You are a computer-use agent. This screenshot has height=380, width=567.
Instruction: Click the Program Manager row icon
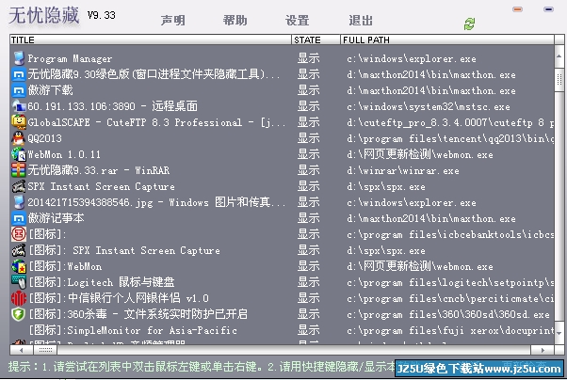point(19,58)
